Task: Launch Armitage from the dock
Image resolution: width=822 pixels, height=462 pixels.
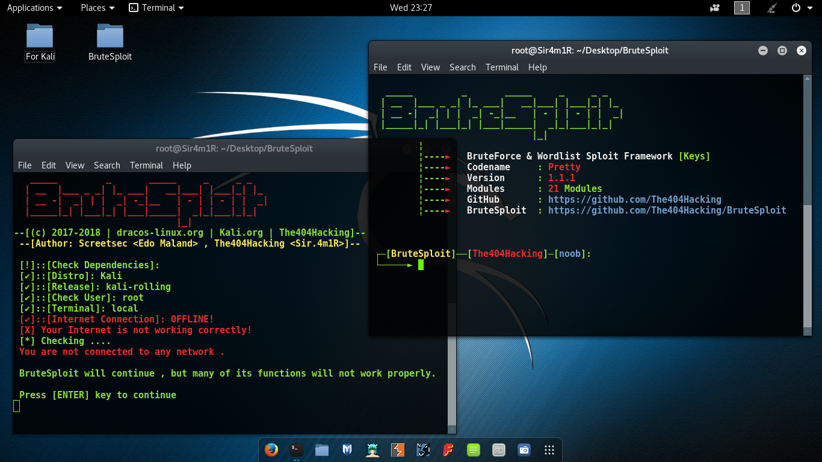Action: (372, 449)
